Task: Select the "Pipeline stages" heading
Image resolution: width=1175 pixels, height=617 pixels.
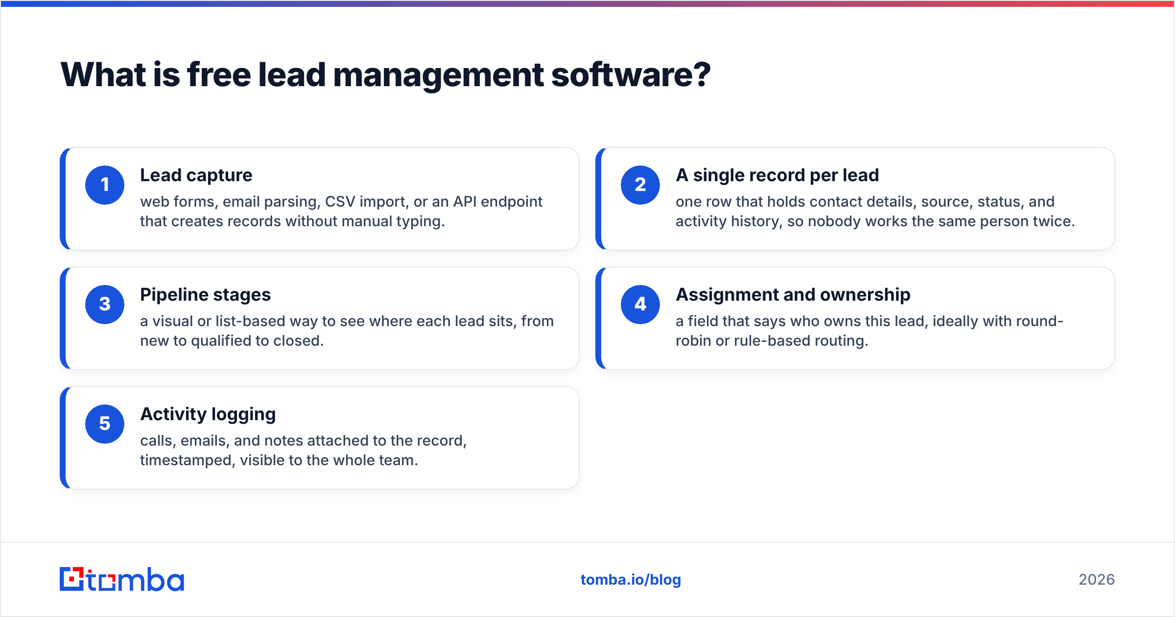Action: [206, 295]
